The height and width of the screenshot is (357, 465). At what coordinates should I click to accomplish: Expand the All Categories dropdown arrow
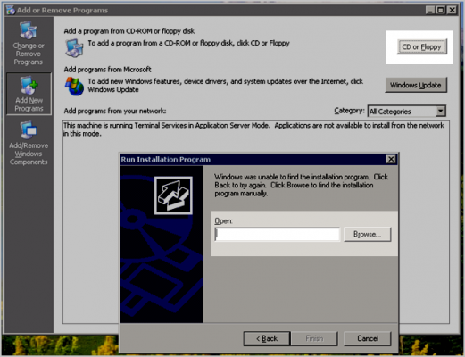[x=441, y=112]
